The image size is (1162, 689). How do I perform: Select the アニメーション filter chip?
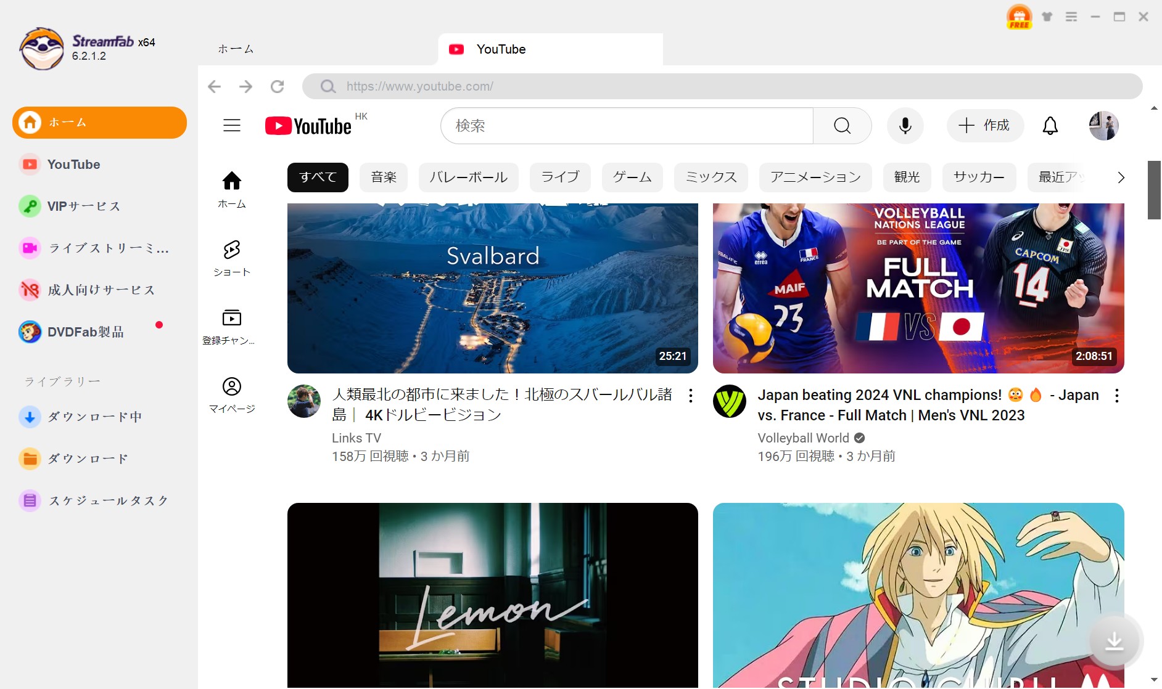pos(815,177)
